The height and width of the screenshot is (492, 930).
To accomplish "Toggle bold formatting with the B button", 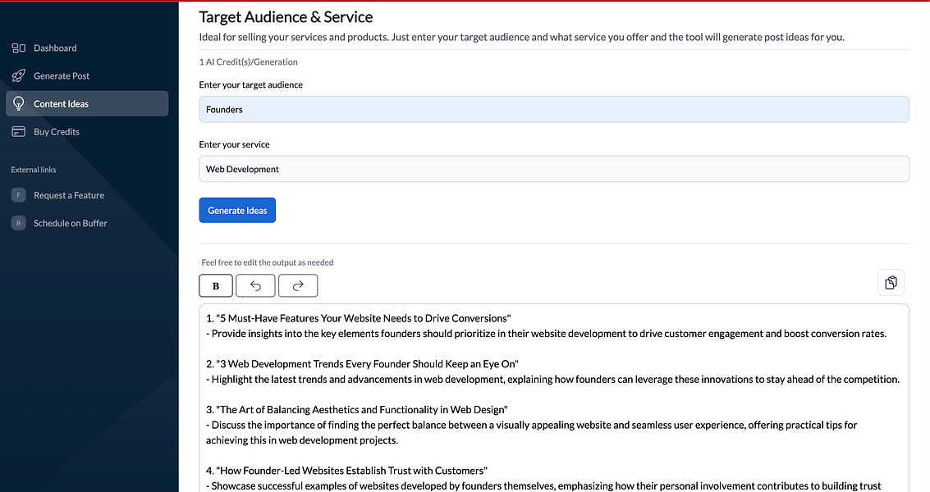I will point(216,286).
